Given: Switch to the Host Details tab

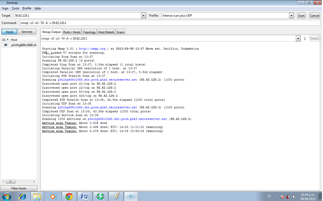Looking at the screenshot, I should click(x=106, y=32).
